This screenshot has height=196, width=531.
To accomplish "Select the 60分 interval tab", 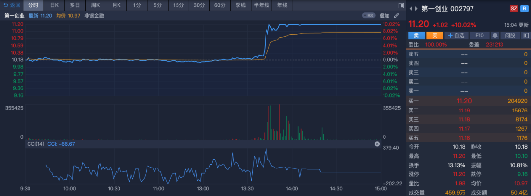I will coord(219,5).
